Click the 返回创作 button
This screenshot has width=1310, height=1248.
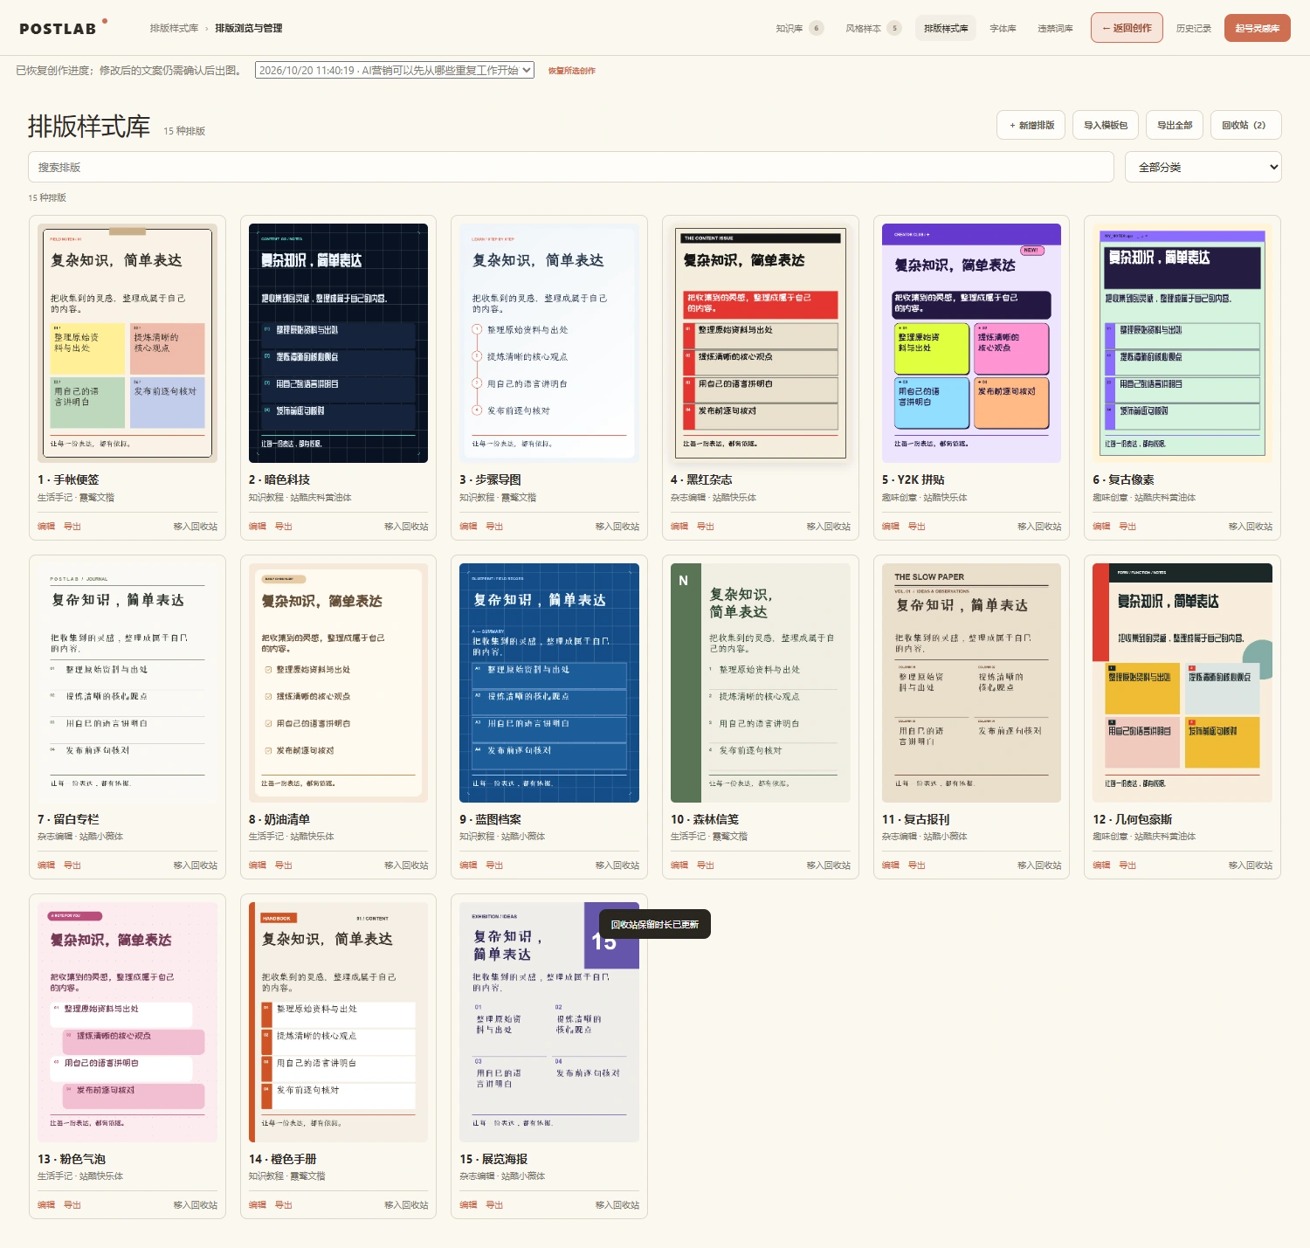pyautogui.click(x=1127, y=28)
